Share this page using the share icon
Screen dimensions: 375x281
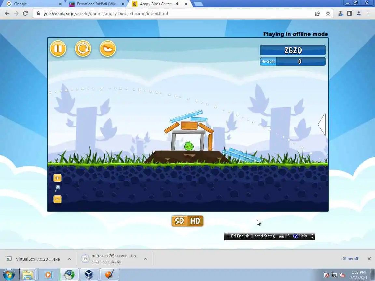(x=318, y=13)
